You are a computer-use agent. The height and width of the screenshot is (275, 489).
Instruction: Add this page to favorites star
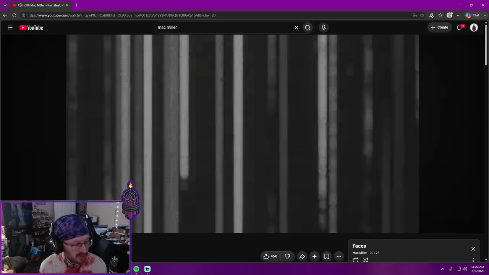coord(422,15)
